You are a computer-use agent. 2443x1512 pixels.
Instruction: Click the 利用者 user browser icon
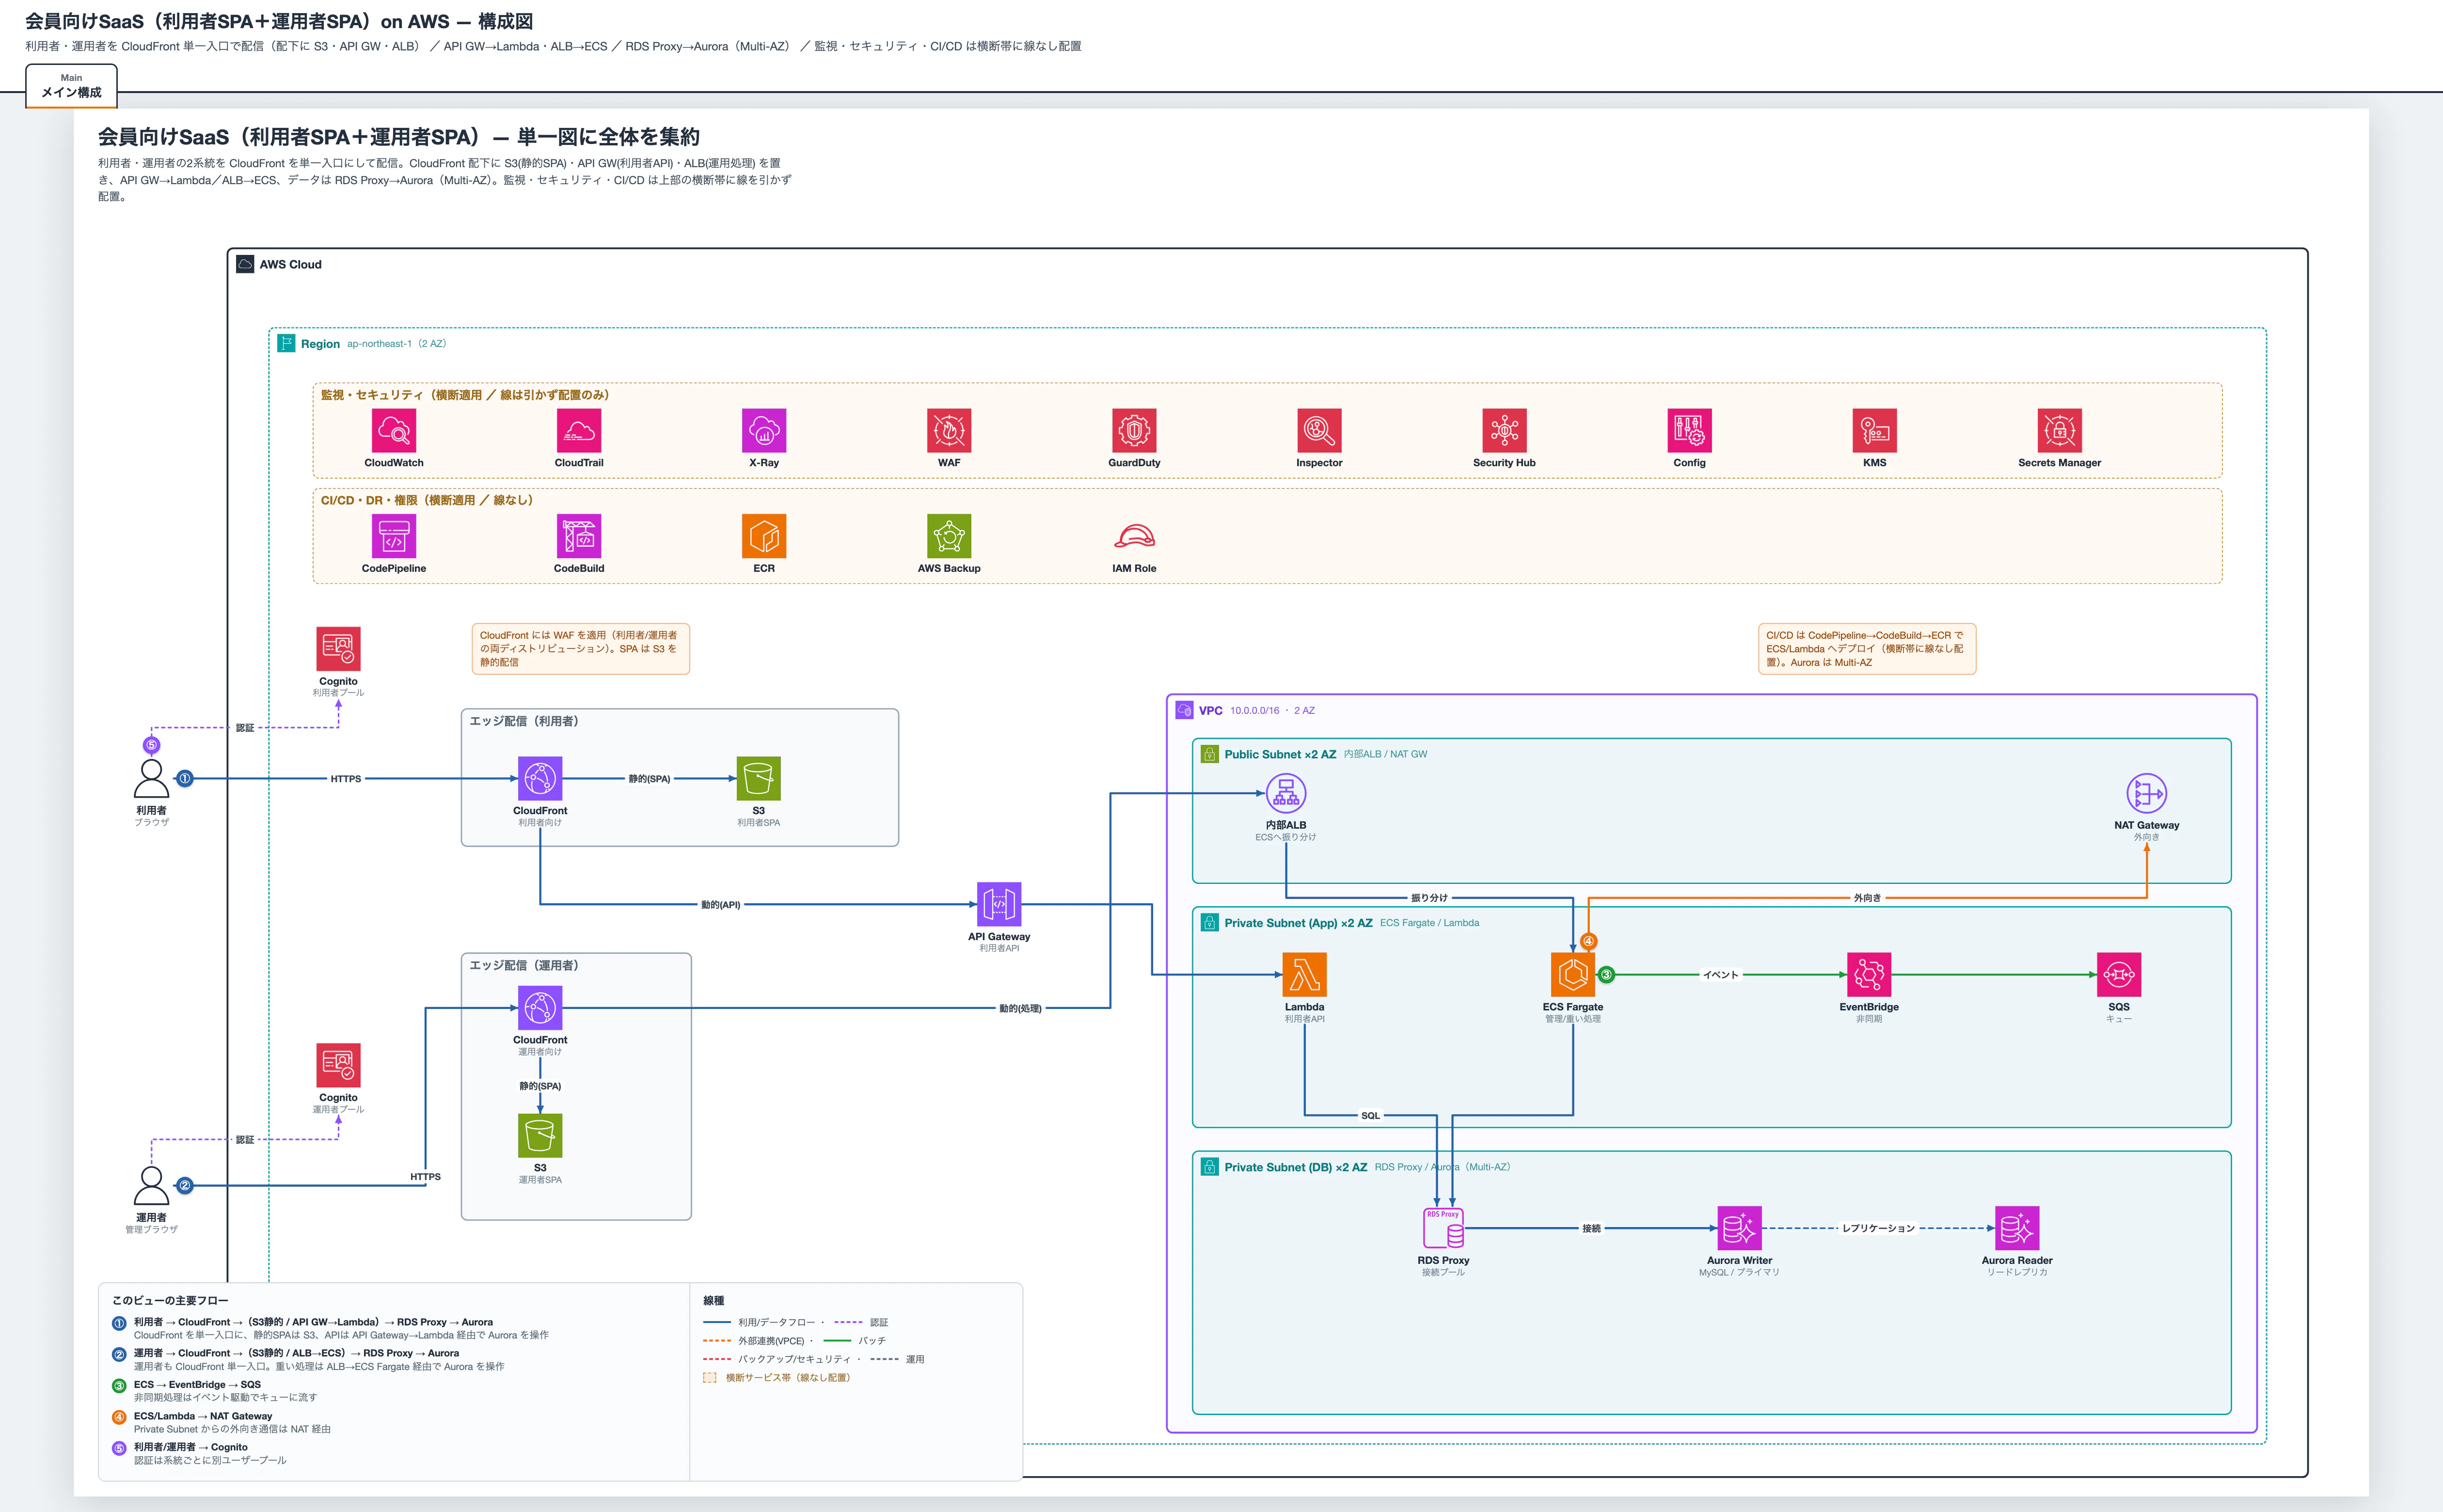(151, 778)
